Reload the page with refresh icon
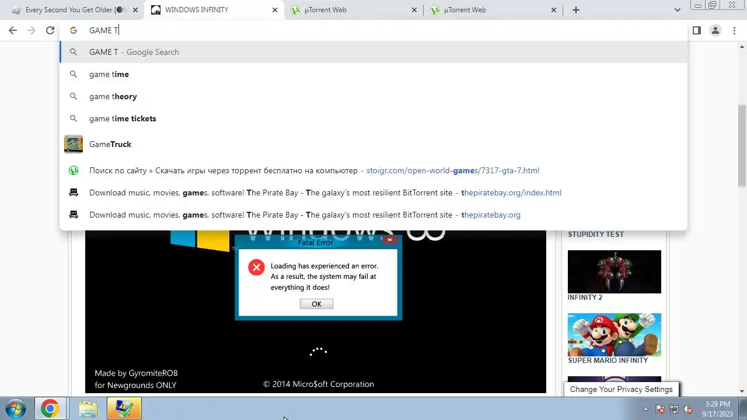The image size is (747, 420). point(50,30)
